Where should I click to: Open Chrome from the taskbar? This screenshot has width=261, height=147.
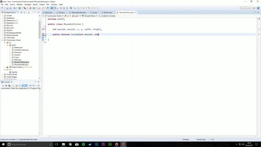tap(70, 144)
